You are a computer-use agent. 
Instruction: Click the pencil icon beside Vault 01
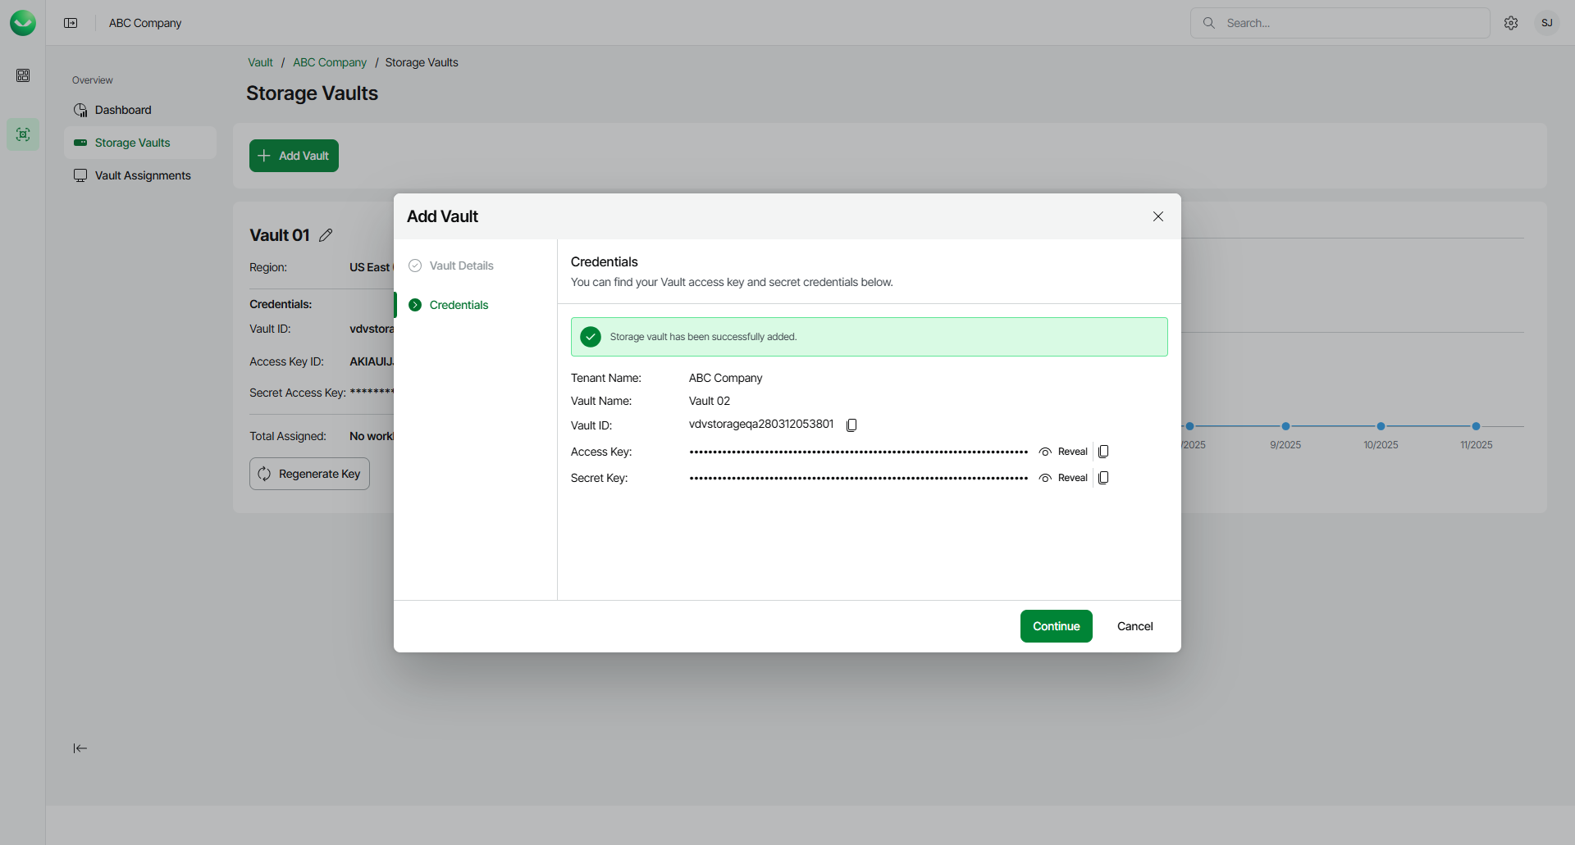click(326, 235)
